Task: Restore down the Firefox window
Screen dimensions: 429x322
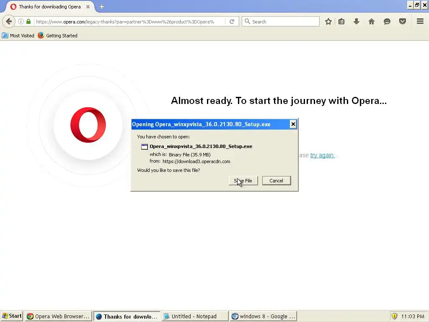Action: 417,5
